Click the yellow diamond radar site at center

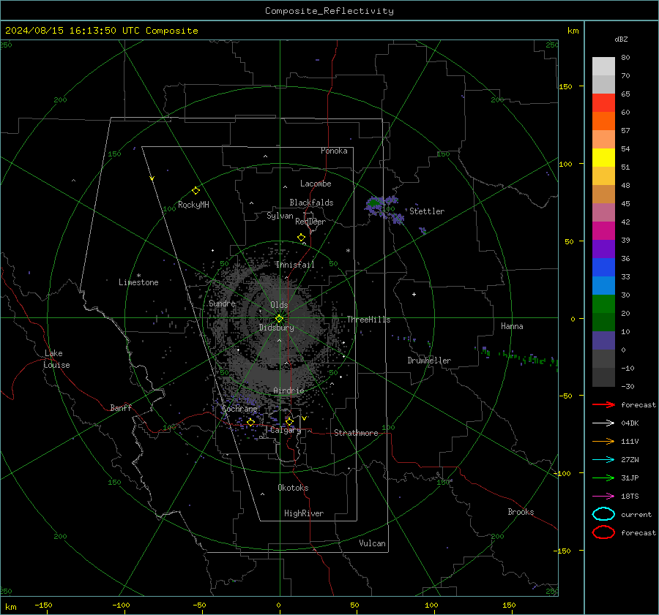click(279, 318)
